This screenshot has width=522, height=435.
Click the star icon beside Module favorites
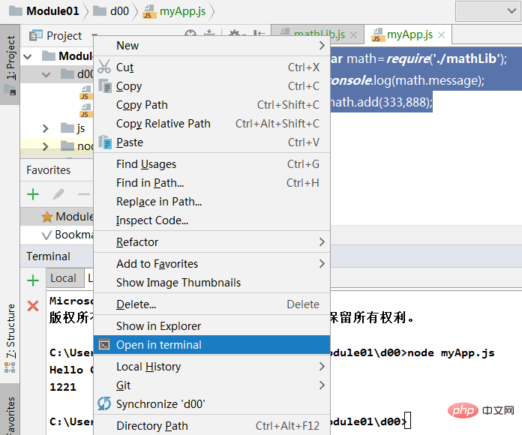(x=47, y=217)
